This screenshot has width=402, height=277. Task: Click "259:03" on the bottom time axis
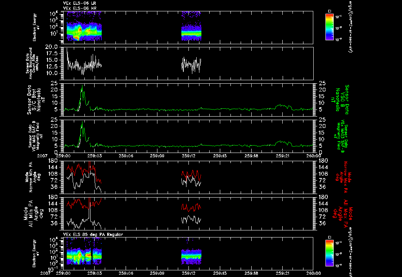[x=94, y=273]
